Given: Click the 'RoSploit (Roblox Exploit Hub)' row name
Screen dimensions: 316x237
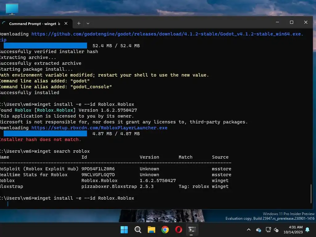Looking at the screenshot, I should click(x=39, y=169).
